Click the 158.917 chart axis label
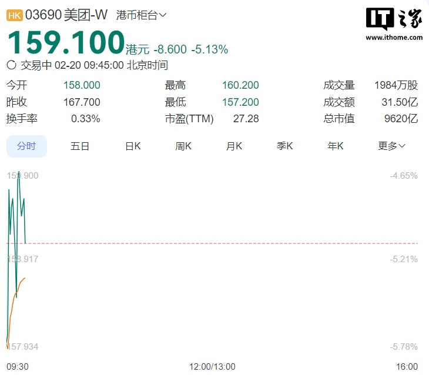This screenshot has height=375, width=429. (x=22, y=259)
